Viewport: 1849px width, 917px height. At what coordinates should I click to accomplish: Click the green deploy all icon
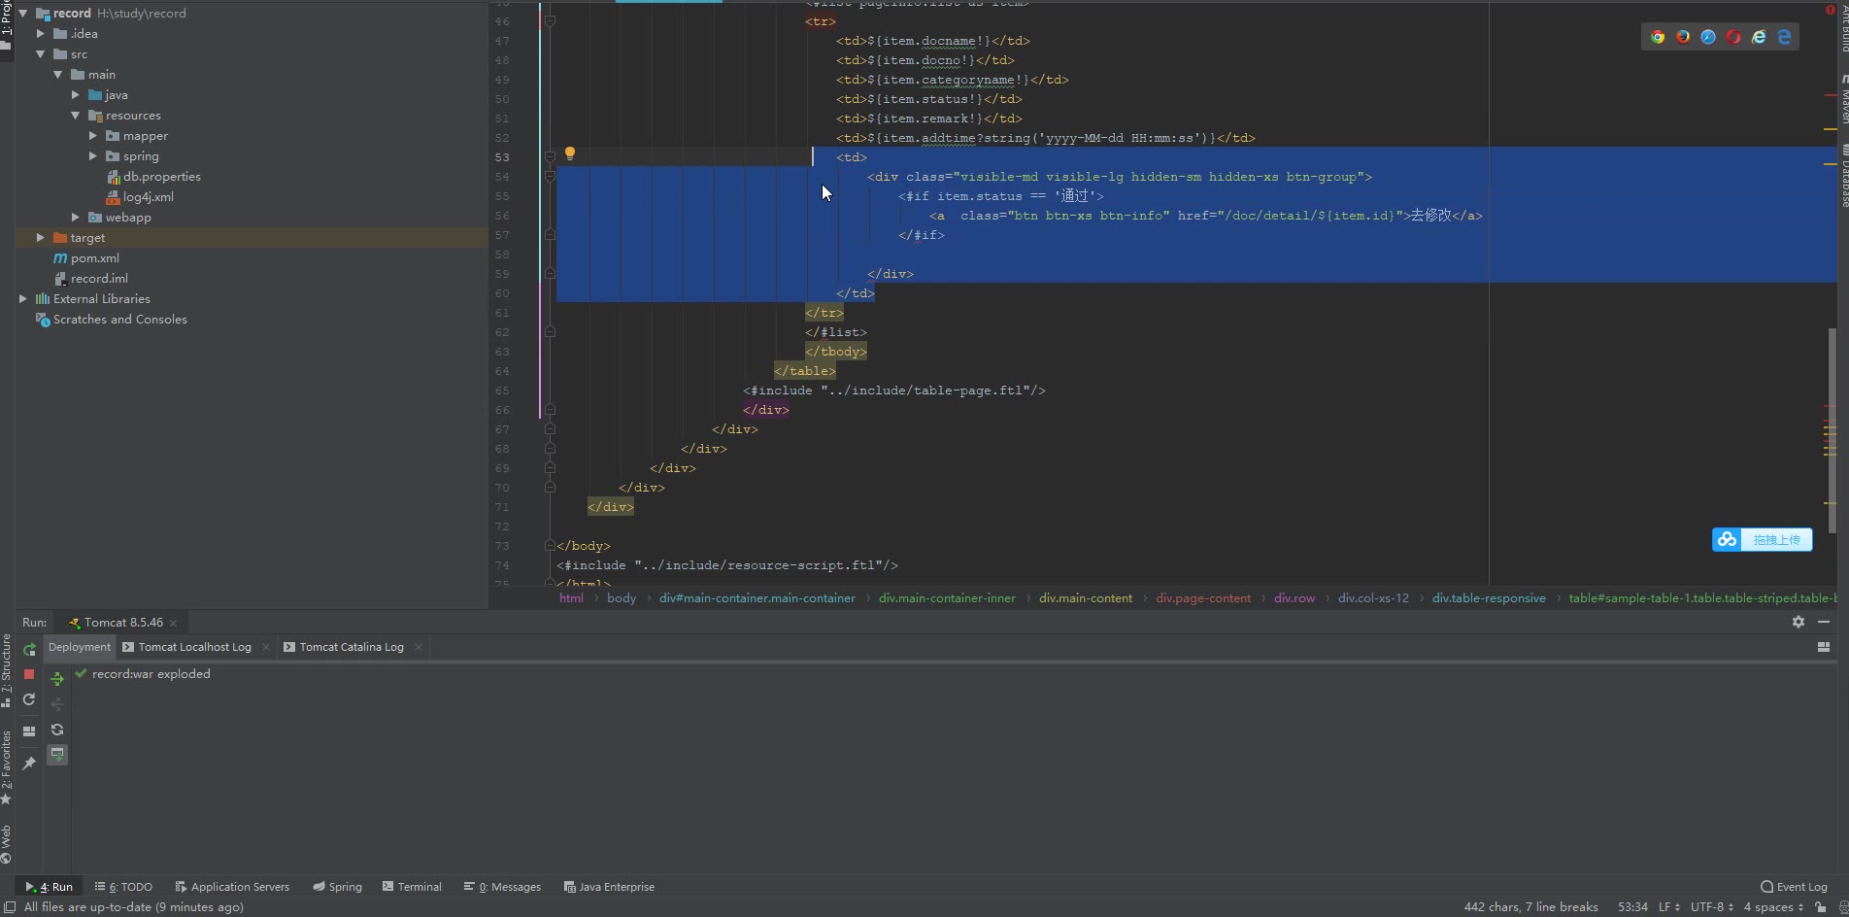pos(57,679)
